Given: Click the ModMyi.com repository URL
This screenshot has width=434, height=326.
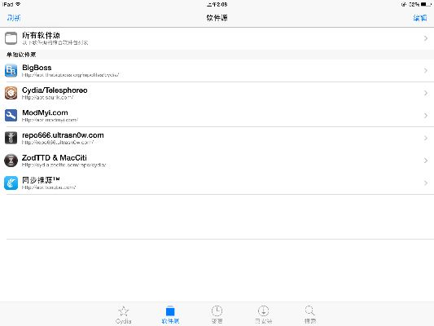Looking at the screenshot, I should (50, 120).
